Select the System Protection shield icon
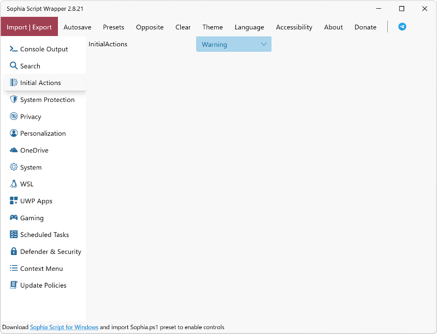437x334 pixels. pos(14,100)
